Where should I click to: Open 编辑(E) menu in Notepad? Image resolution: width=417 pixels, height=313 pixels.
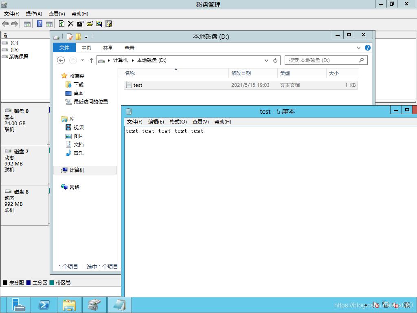tap(156, 122)
